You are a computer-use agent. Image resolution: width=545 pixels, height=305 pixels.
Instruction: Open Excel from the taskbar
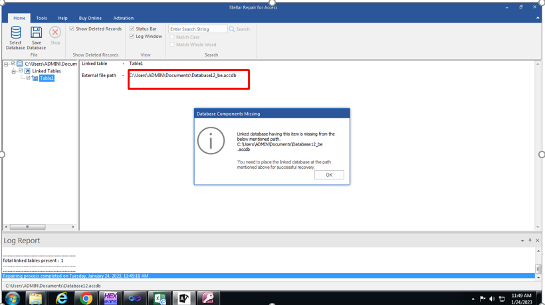160,298
